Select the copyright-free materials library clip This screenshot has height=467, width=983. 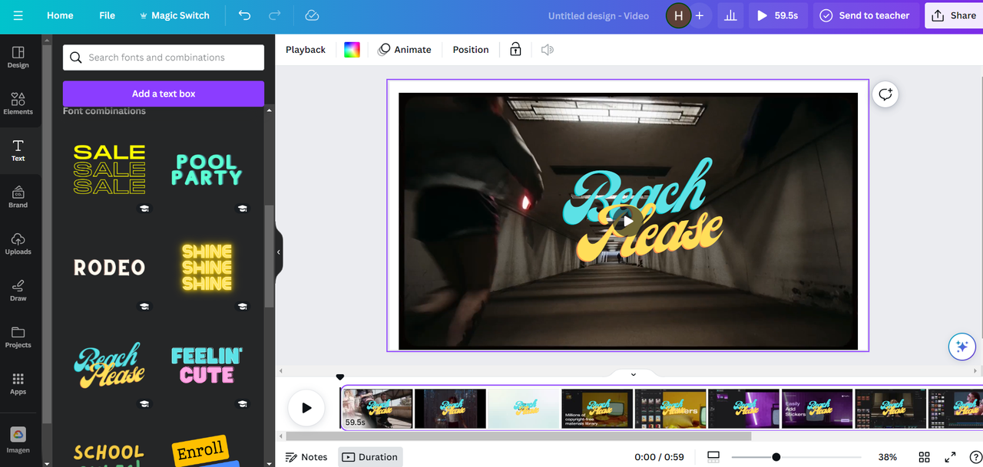click(x=597, y=409)
